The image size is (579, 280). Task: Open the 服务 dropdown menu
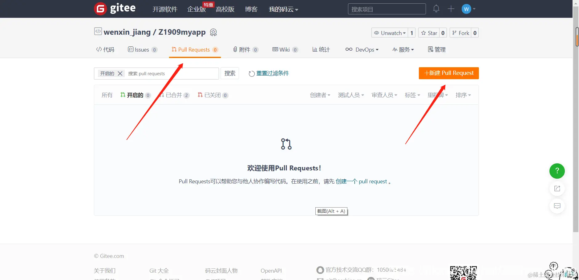click(403, 49)
